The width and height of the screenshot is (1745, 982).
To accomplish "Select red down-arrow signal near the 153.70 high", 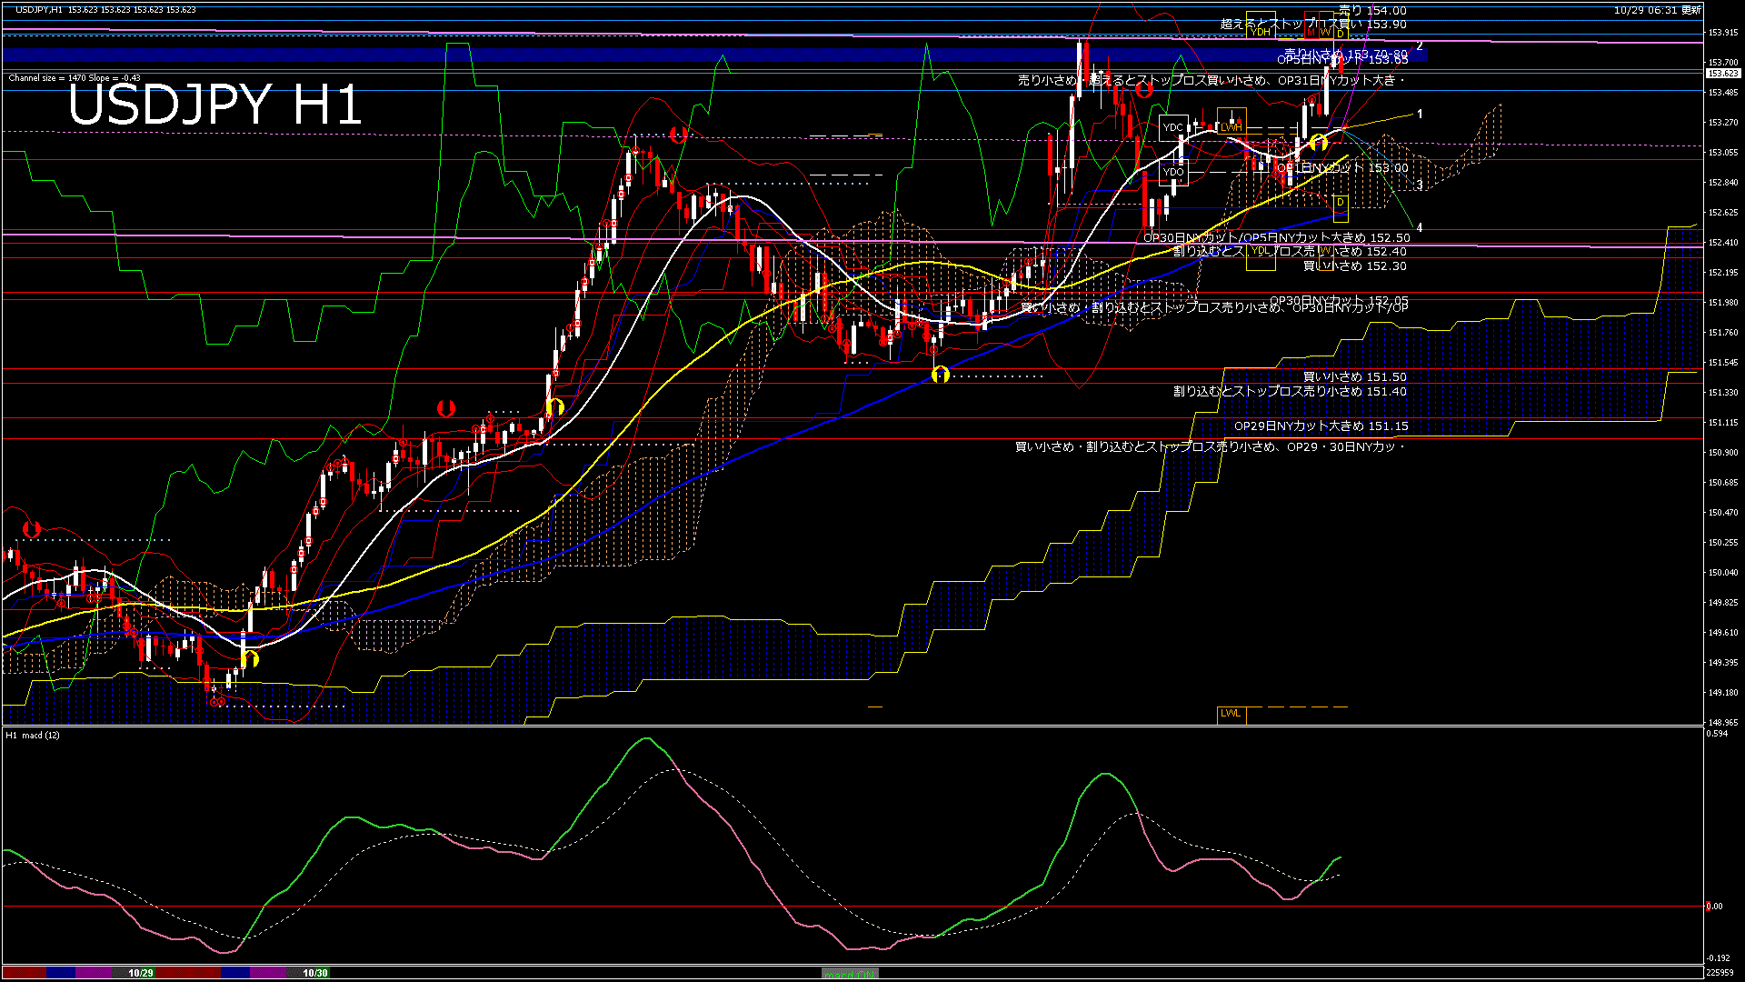I will coord(1144,89).
